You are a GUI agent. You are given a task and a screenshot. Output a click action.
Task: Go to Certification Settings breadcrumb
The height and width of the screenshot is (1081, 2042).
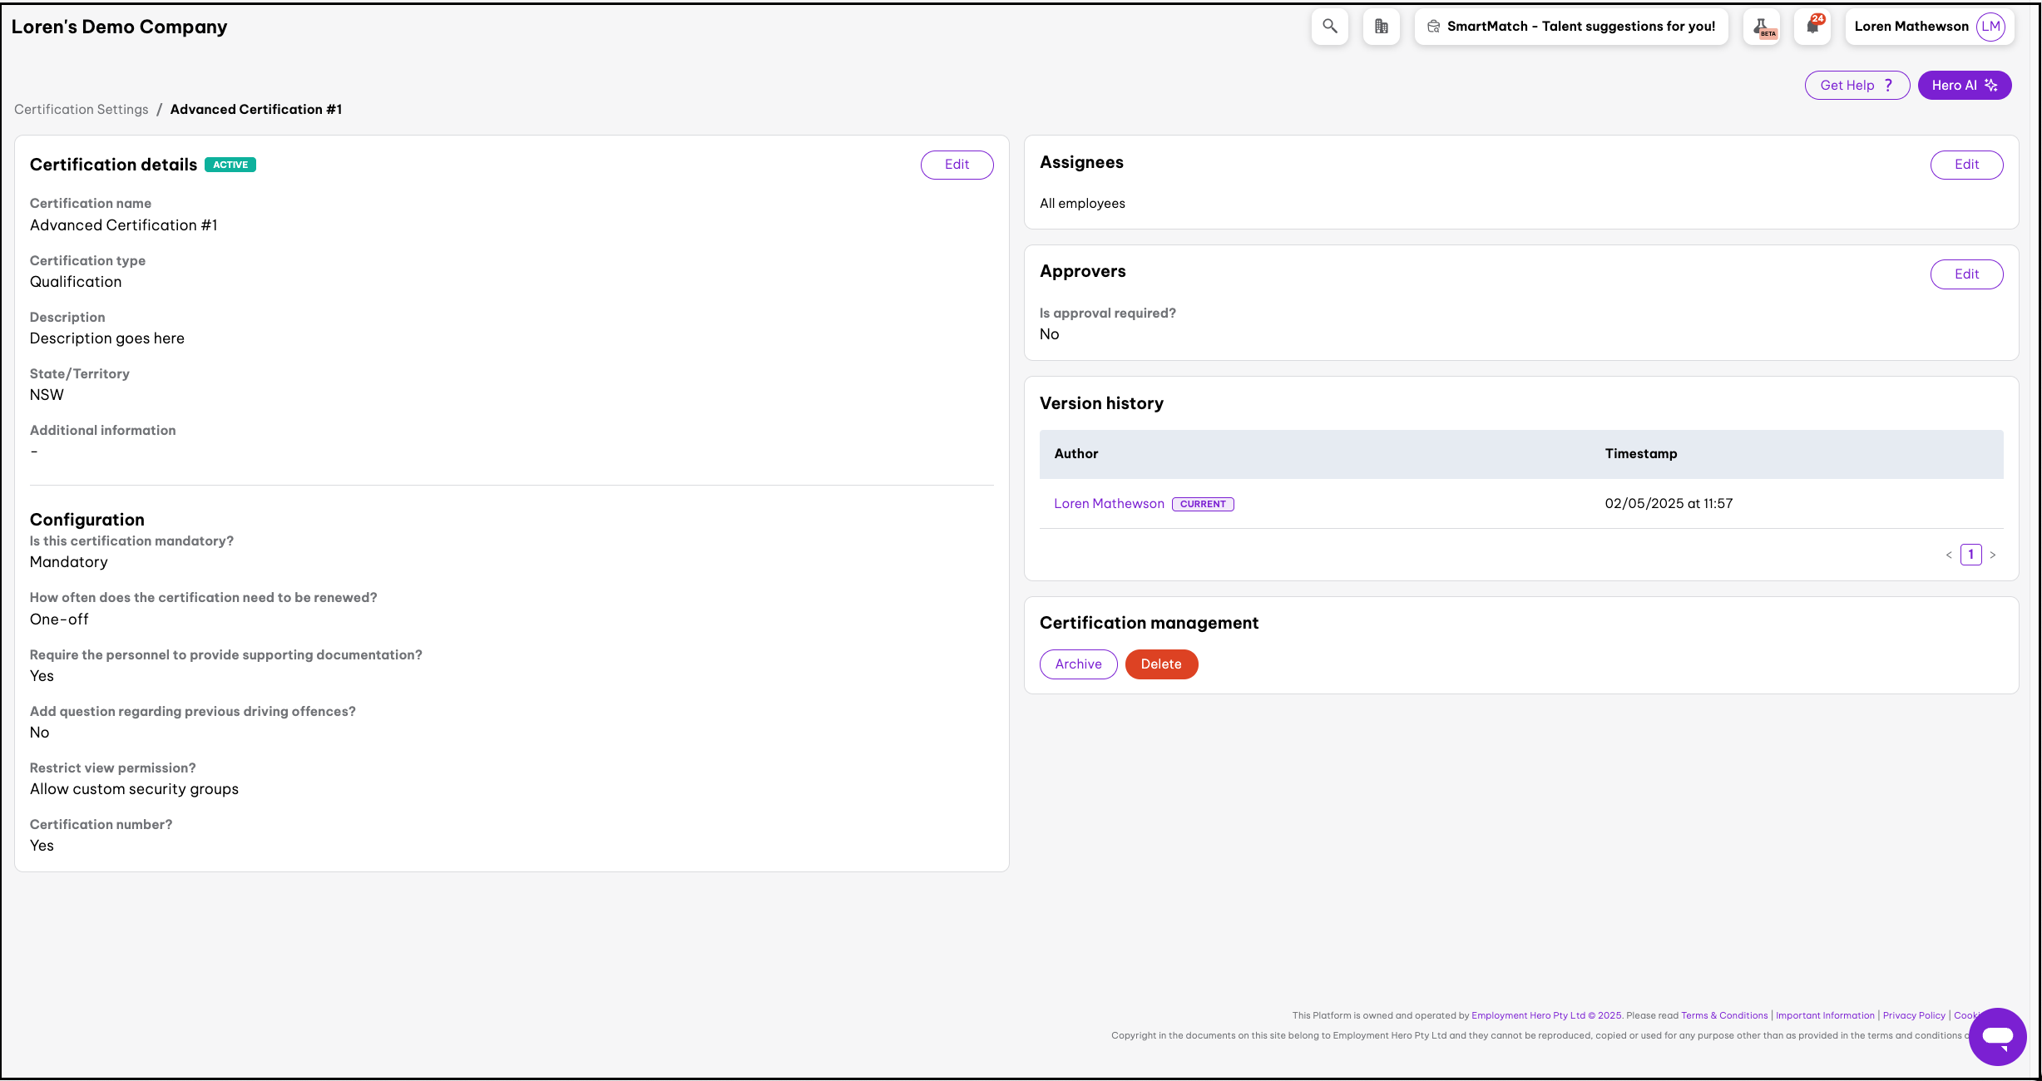pyautogui.click(x=82, y=110)
